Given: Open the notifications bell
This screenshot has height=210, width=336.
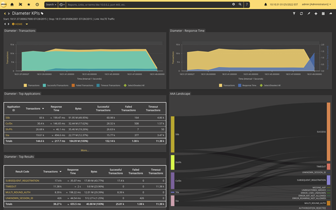Looking at the screenshot, I should [265, 4].
